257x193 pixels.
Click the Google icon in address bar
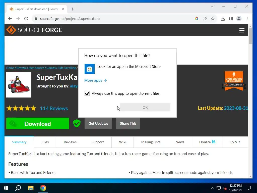click(x=197, y=19)
